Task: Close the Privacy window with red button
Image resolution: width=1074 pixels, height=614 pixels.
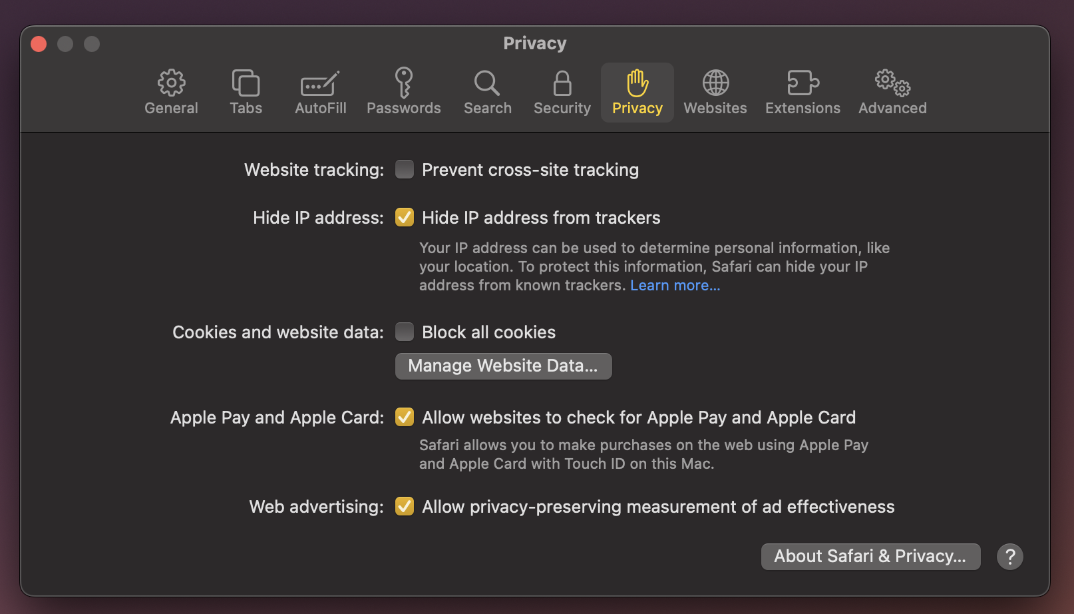Action: (x=39, y=44)
